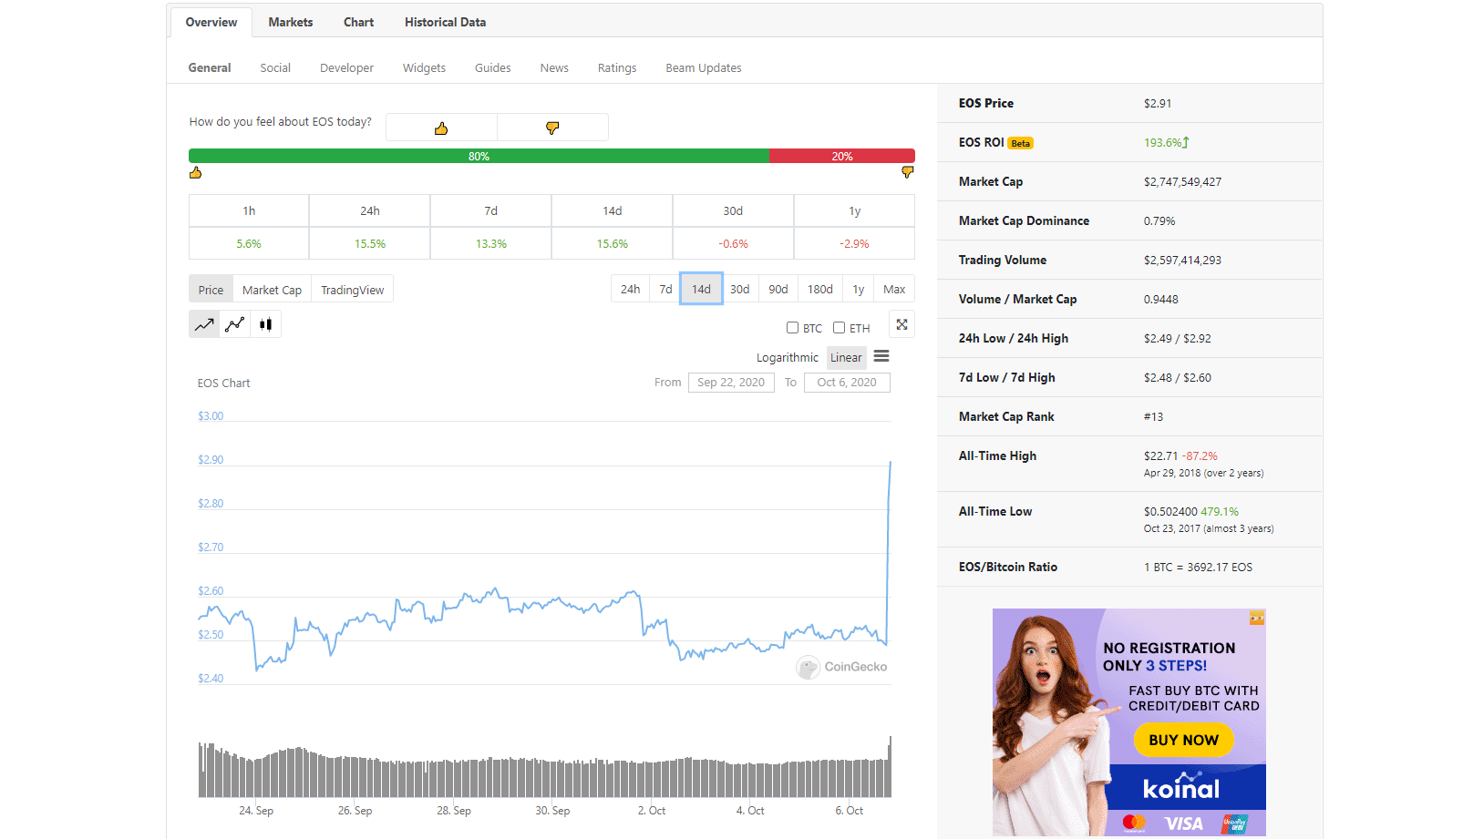The height and width of the screenshot is (839, 1463).
Task: Edit the From date field
Action: pos(731,383)
